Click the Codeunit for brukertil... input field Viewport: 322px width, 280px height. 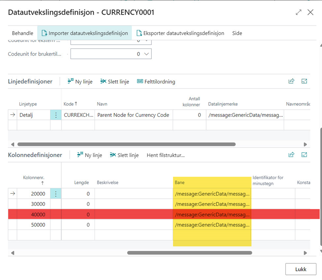[111, 54]
